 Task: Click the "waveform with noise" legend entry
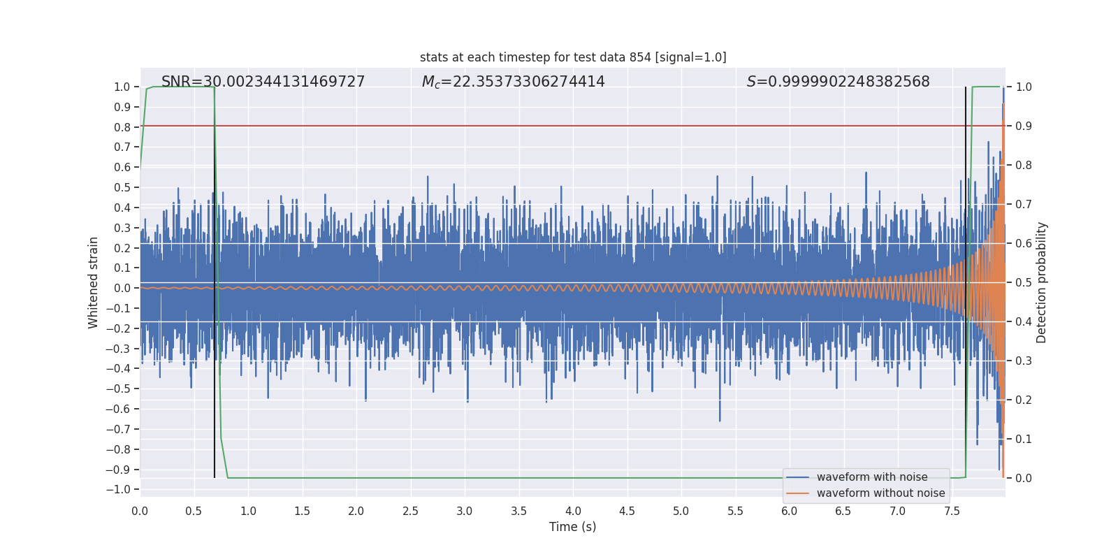pyautogui.click(x=872, y=477)
